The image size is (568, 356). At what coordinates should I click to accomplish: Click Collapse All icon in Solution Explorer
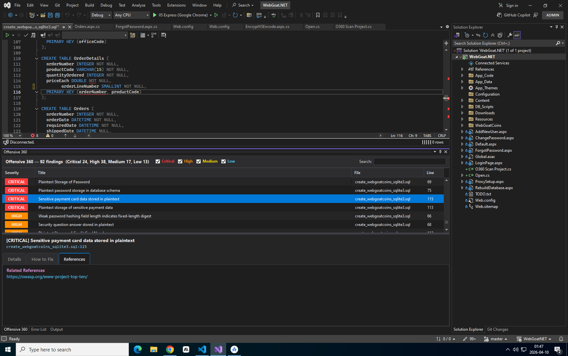(493, 35)
